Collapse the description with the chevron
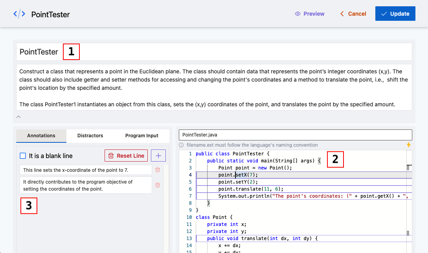Image resolution: width=428 pixels, height=253 pixels. tap(18, 117)
